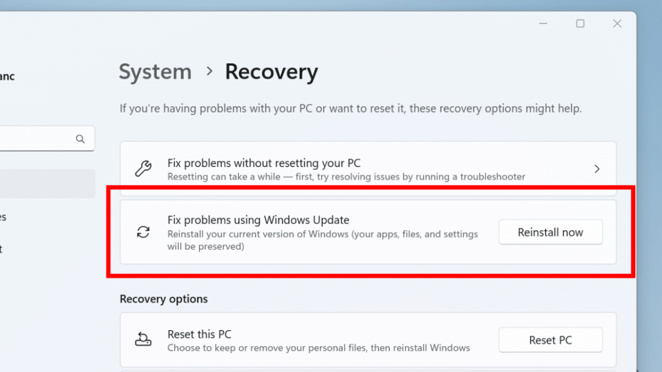Click the Fix problems using Windows Update title
The image size is (662, 372).
click(258, 220)
